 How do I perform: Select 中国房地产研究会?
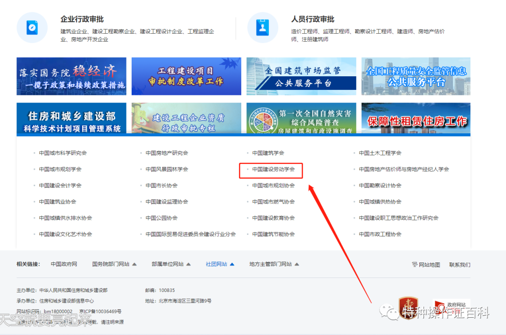(x=166, y=153)
